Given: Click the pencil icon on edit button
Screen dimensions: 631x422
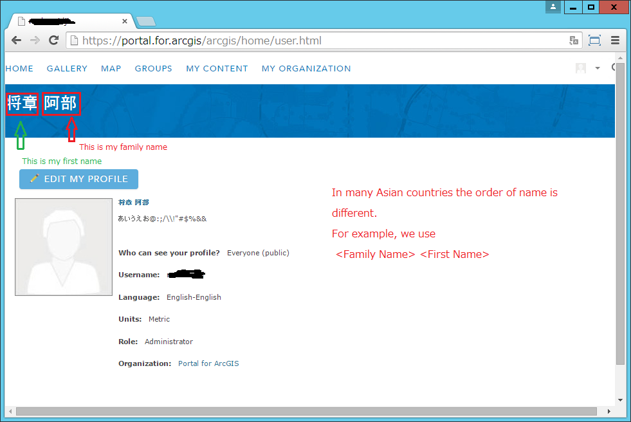Looking at the screenshot, I should pyautogui.click(x=35, y=178).
